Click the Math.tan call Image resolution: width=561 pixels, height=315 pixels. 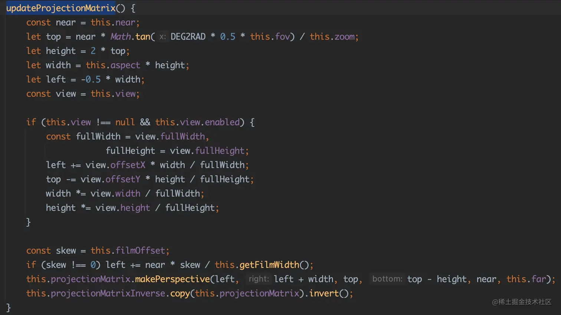(130, 37)
